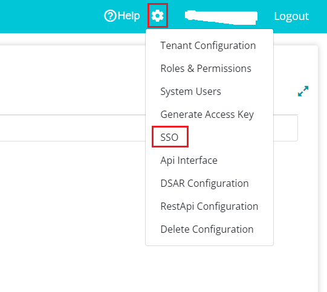This screenshot has height=292, width=327.
Task: Click the teal expand fullscreen arrows icon
Action: (x=303, y=91)
